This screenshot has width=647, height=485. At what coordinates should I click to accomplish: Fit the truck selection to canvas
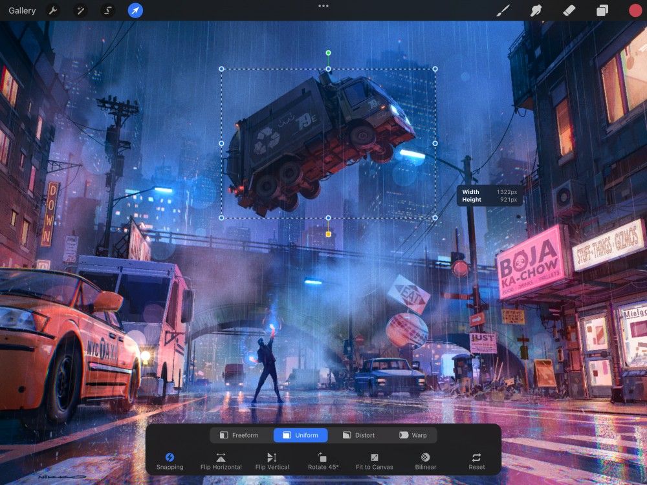(x=374, y=462)
